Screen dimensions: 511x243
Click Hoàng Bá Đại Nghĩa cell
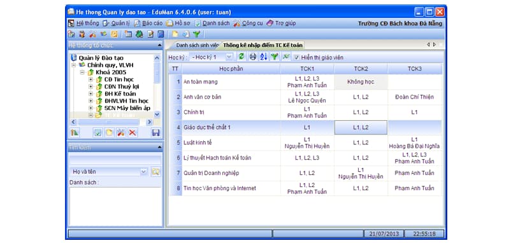tap(414, 142)
